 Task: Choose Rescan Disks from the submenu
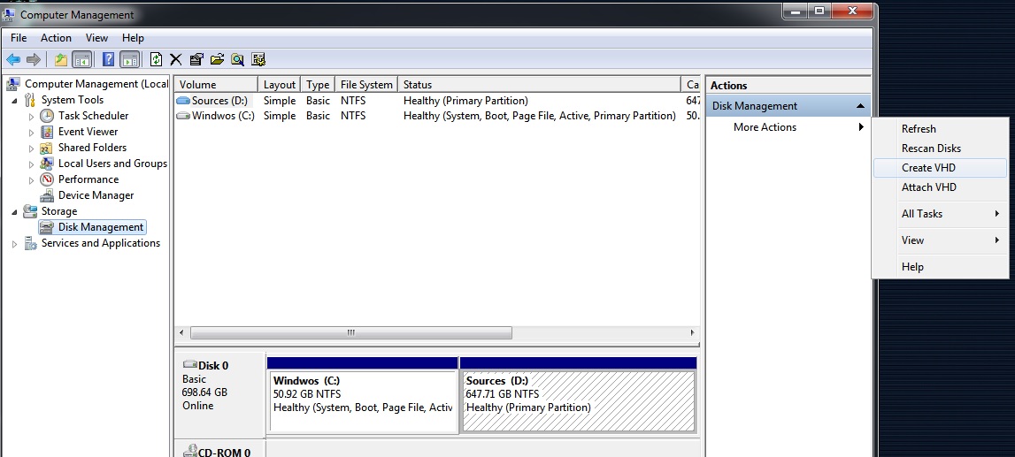(940, 148)
